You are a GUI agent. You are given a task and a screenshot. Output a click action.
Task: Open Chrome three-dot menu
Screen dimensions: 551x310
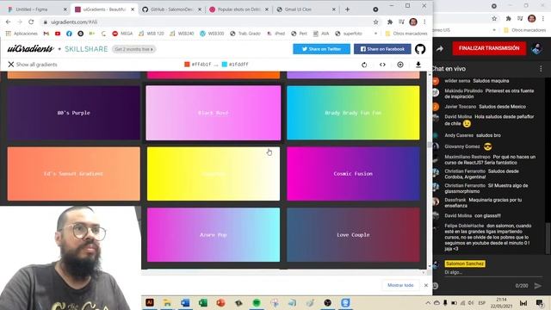(x=424, y=22)
